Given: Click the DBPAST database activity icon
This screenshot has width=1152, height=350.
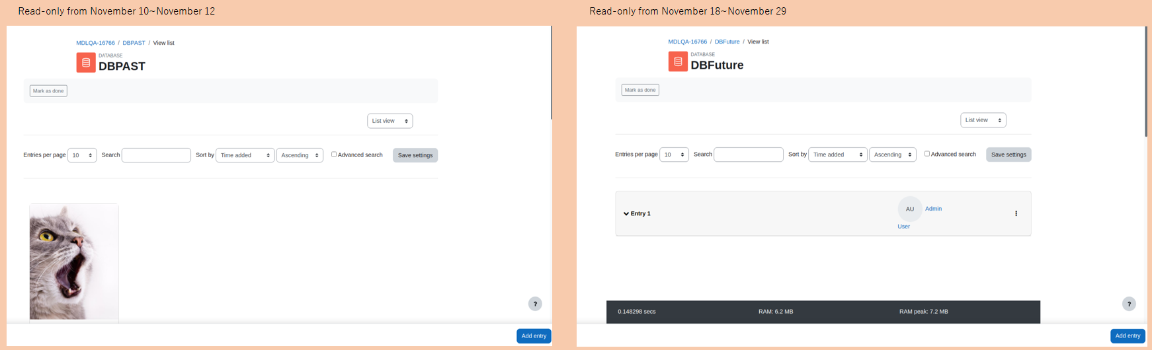Looking at the screenshot, I should click(86, 63).
